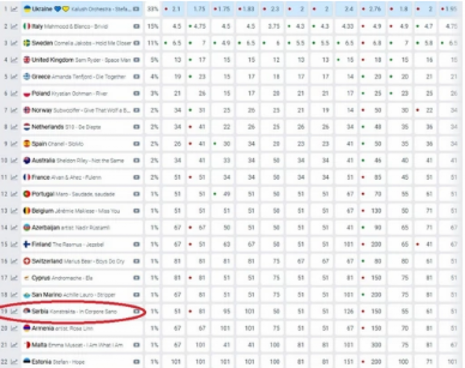The width and height of the screenshot is (465, 368).
Task: Click the video icon for Switzerland's entry
Action: click(x=136, y=261)
